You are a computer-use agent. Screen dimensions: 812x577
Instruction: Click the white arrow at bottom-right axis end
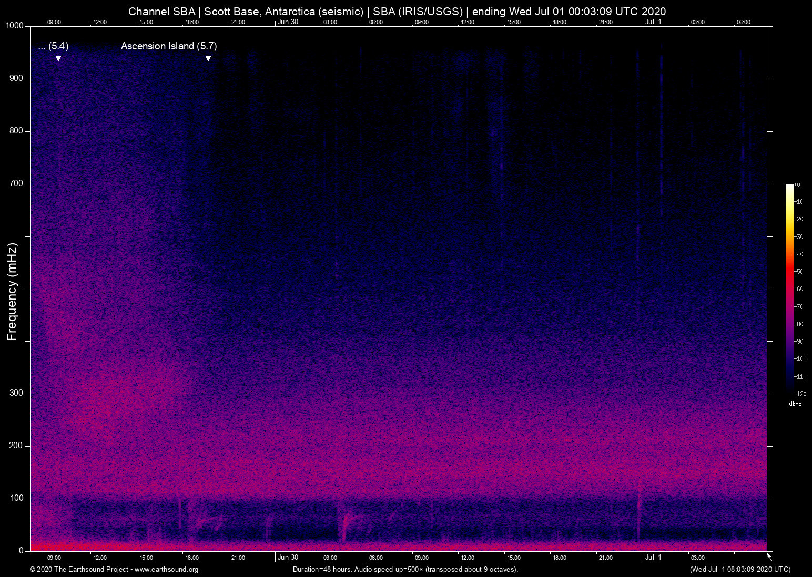coord(769,556)
